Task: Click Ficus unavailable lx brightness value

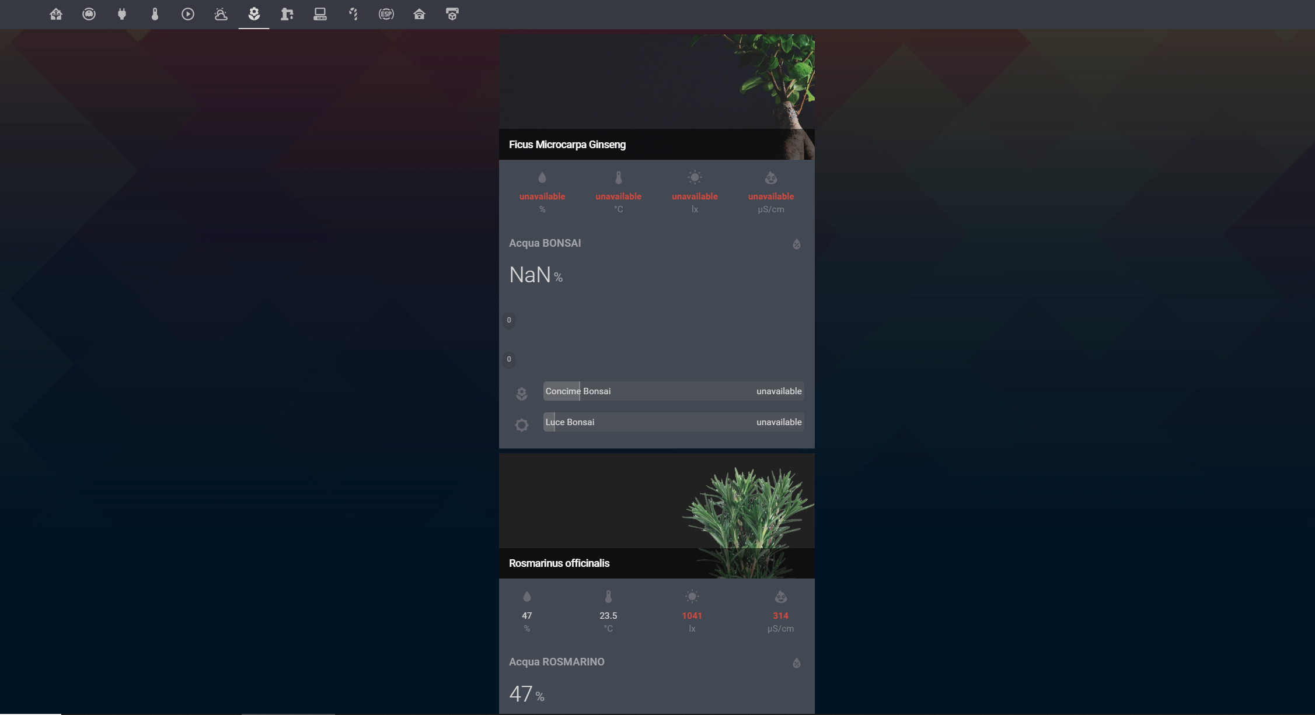Action: 695,197
